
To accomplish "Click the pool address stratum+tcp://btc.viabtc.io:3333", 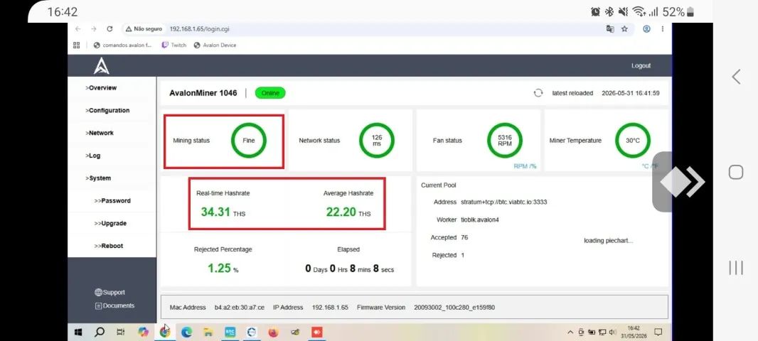I will pos(503,202).
